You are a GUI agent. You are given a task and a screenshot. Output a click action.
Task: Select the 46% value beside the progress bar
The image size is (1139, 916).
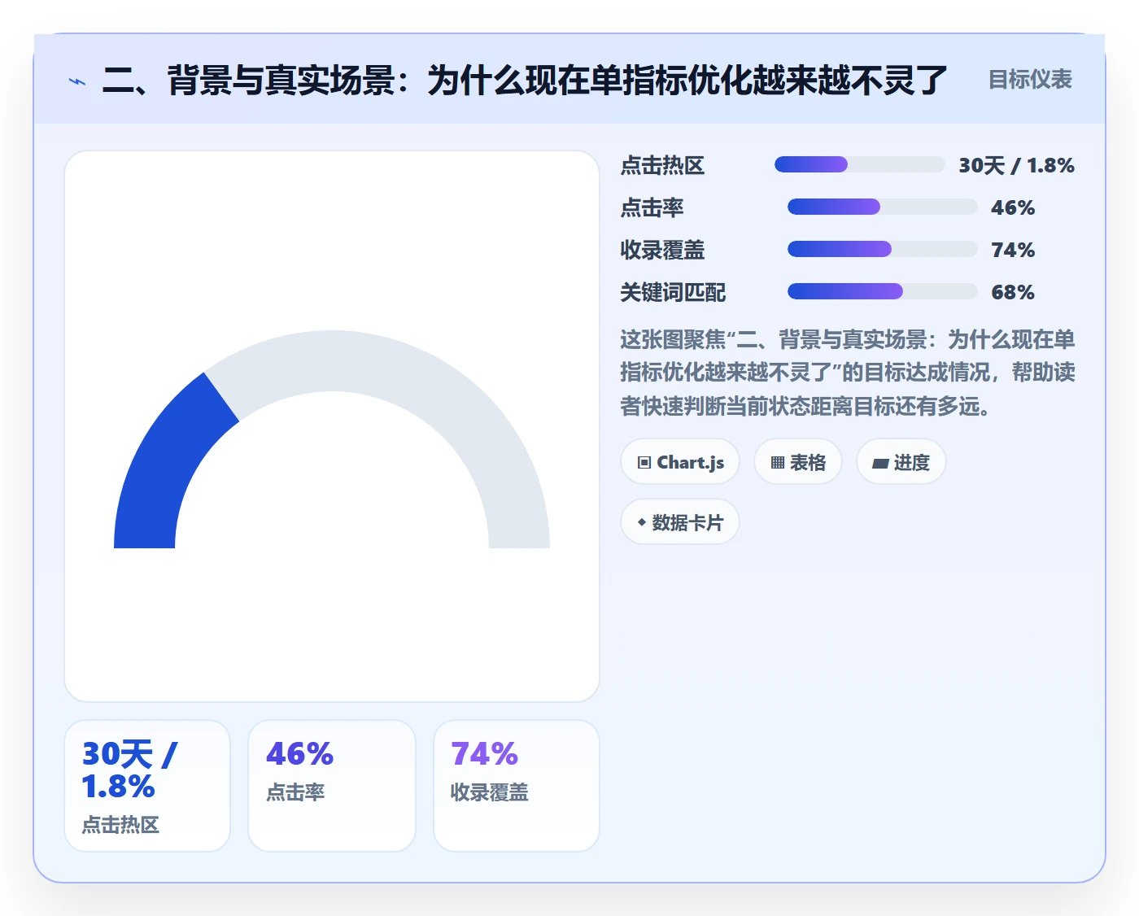click(1013, 207)
